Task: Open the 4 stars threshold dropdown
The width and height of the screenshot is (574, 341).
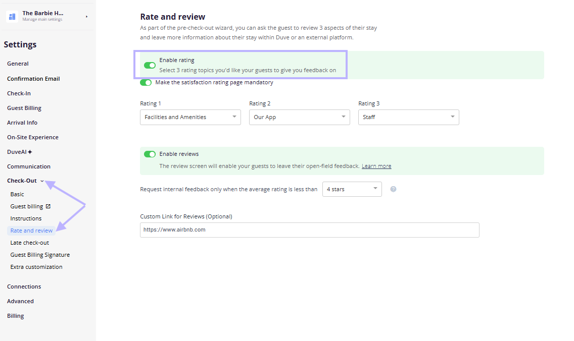Action: [352, 189]
